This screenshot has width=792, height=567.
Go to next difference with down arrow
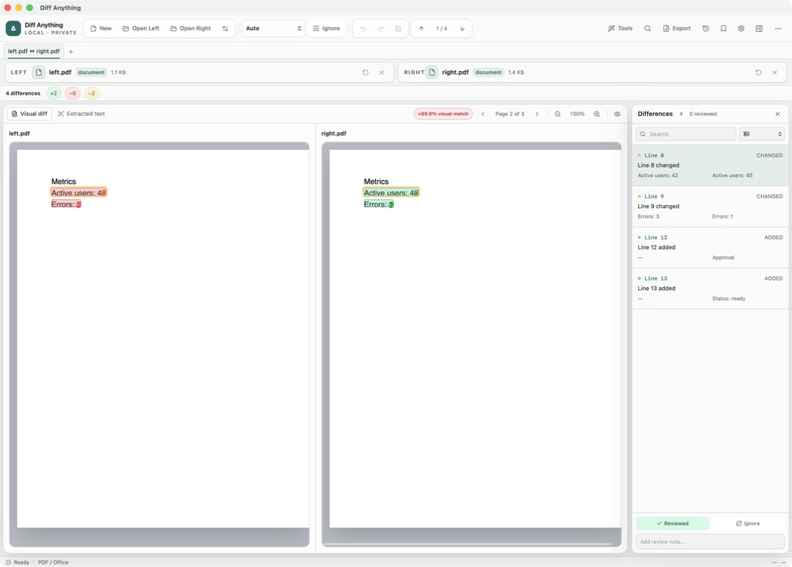(462, 28)
